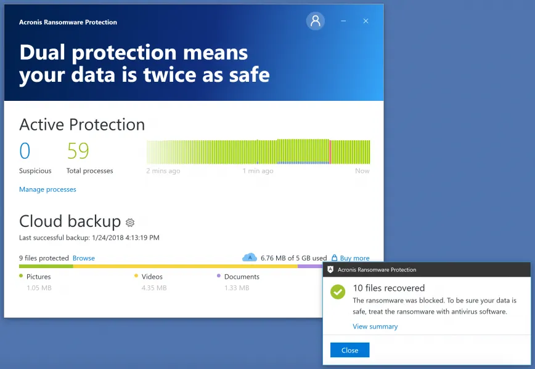Open Cloud backup settings gear
This screenshot has width=535, height=369.
click(130, 223)
